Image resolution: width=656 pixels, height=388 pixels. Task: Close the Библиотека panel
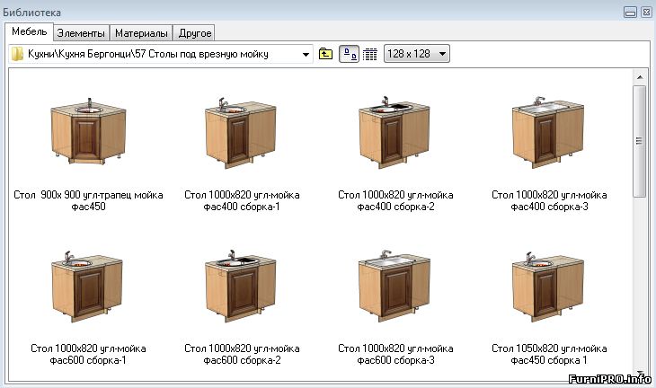click(645, 12)
